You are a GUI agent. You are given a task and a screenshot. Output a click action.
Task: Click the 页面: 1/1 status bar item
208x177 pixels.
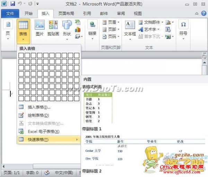coord(11,172)
